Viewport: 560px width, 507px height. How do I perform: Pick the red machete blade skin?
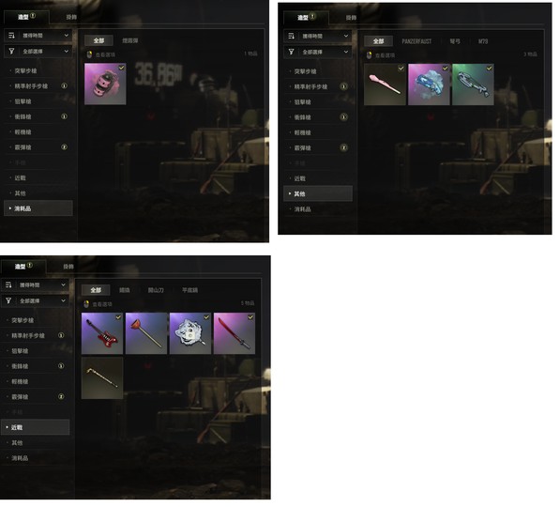(235, 333)
